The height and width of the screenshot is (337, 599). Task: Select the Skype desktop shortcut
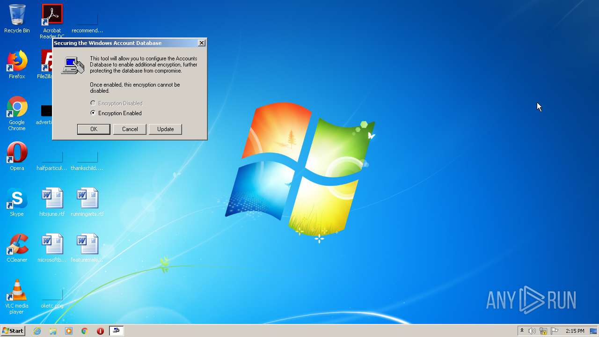coord(17,202)
